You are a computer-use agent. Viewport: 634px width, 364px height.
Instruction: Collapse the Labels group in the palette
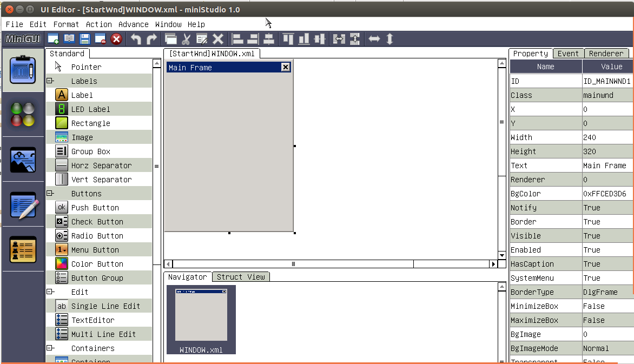pyautogui.click(x=49, y=81)
